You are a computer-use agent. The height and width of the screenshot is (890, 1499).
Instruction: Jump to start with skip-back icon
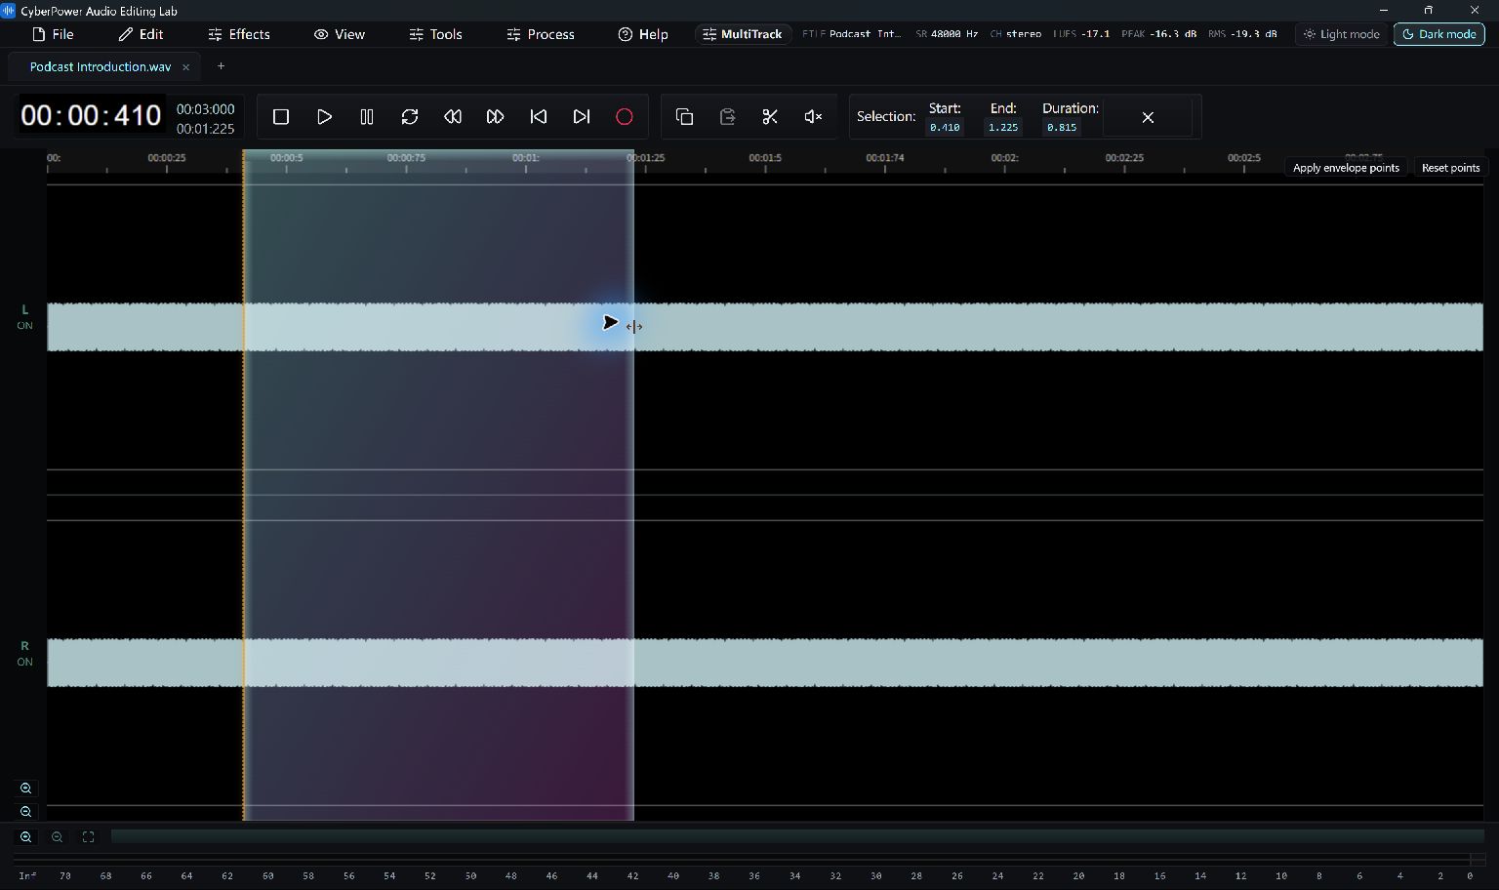pyautogui.click(x=539, y=117)
